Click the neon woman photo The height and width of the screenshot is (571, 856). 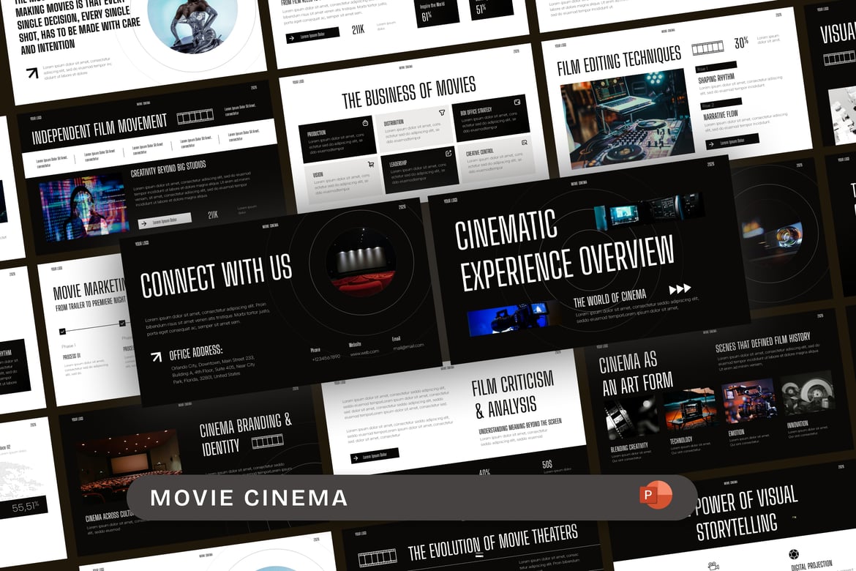coord(84,209)
